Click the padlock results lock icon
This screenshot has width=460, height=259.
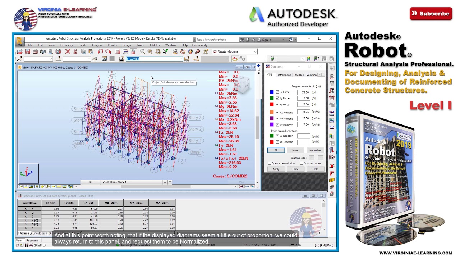pos(133,51)
